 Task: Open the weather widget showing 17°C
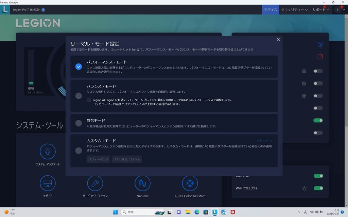(10, 212)
